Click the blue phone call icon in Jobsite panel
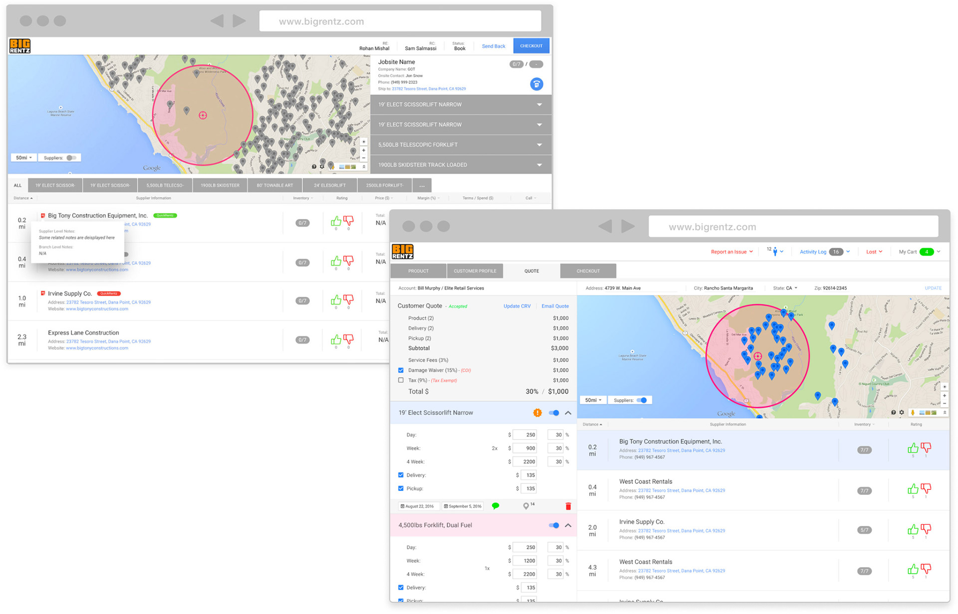The height and width of the screenshot is (614, 958). pyautogui.click(x=536, y=84)
